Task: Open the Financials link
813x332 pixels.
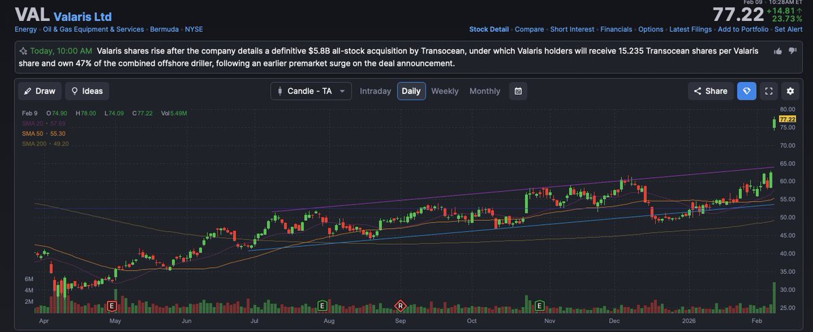Action: point(616,29)
